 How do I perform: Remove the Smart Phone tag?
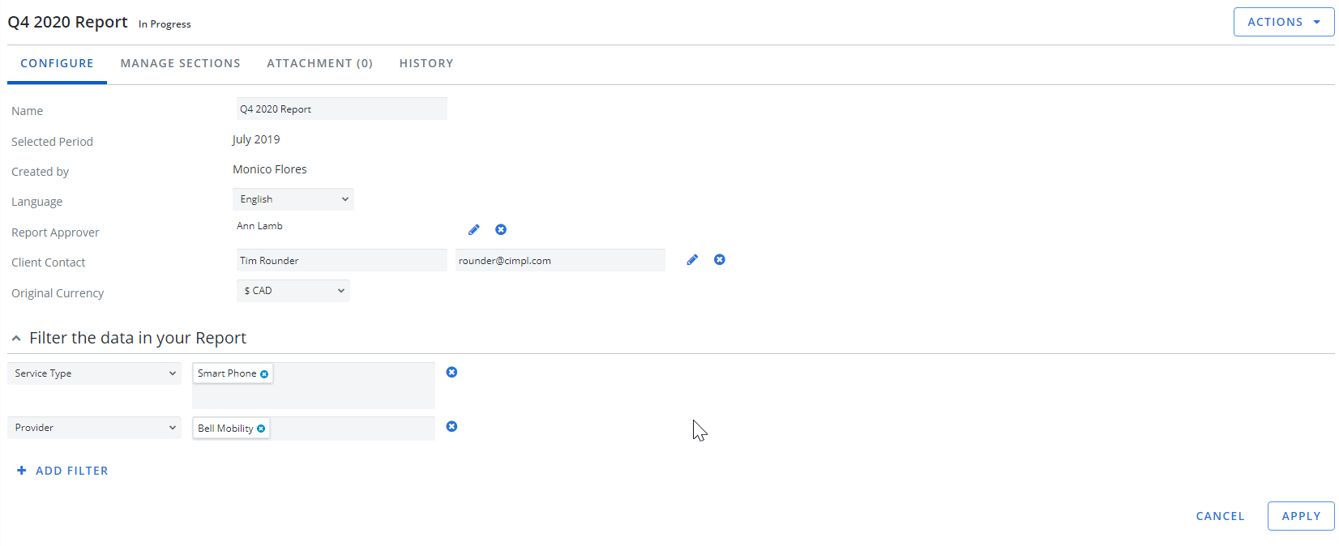264,374
